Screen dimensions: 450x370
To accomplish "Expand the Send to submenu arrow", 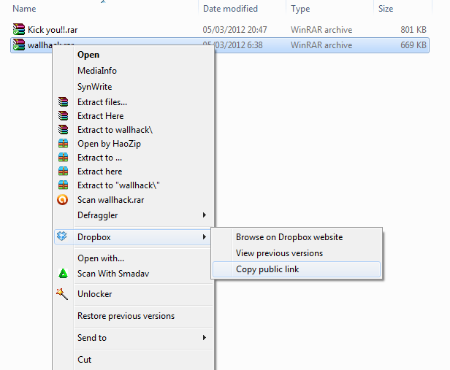I will tap(205, 338).
